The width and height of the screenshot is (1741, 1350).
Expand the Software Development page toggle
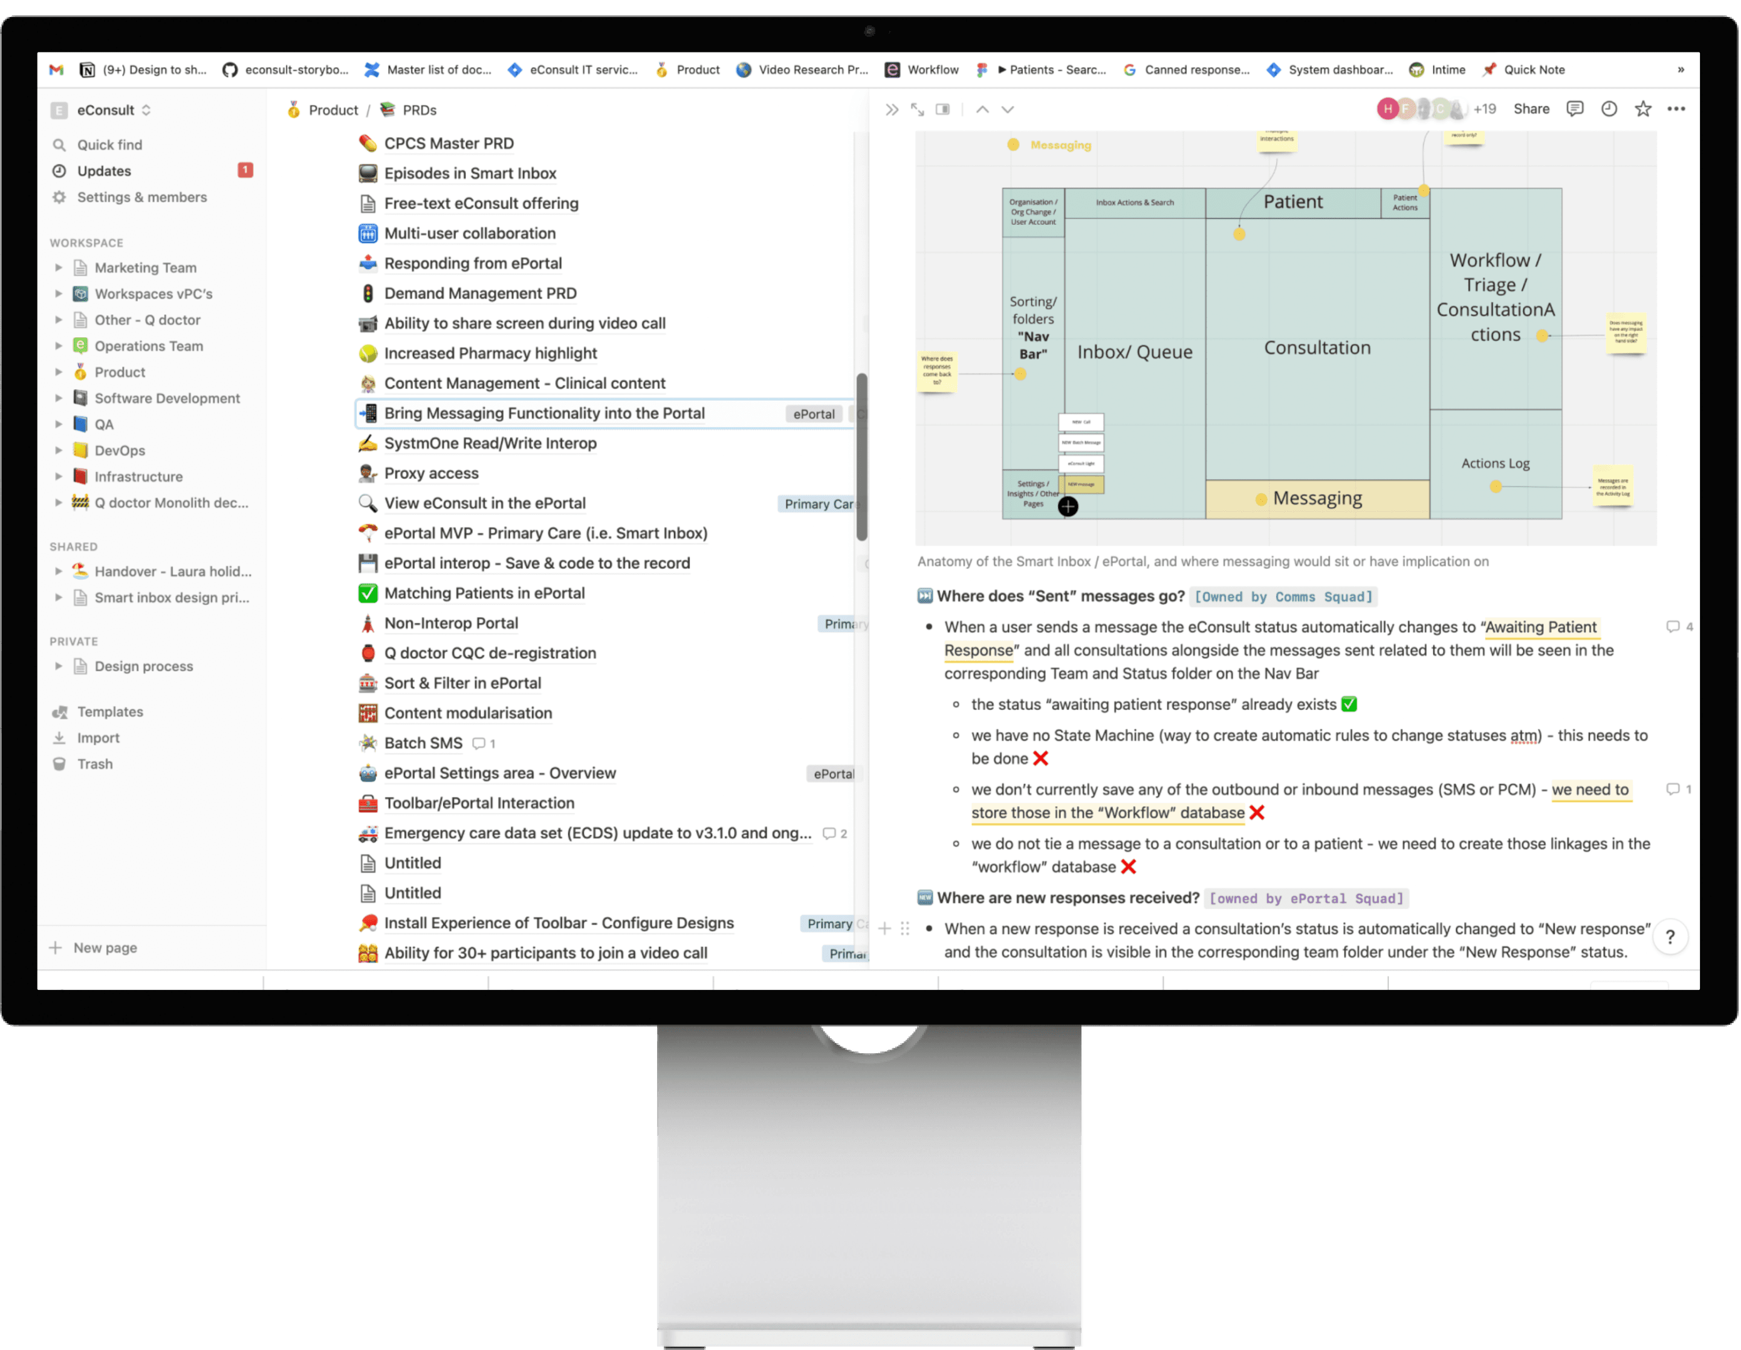(58, 398)
